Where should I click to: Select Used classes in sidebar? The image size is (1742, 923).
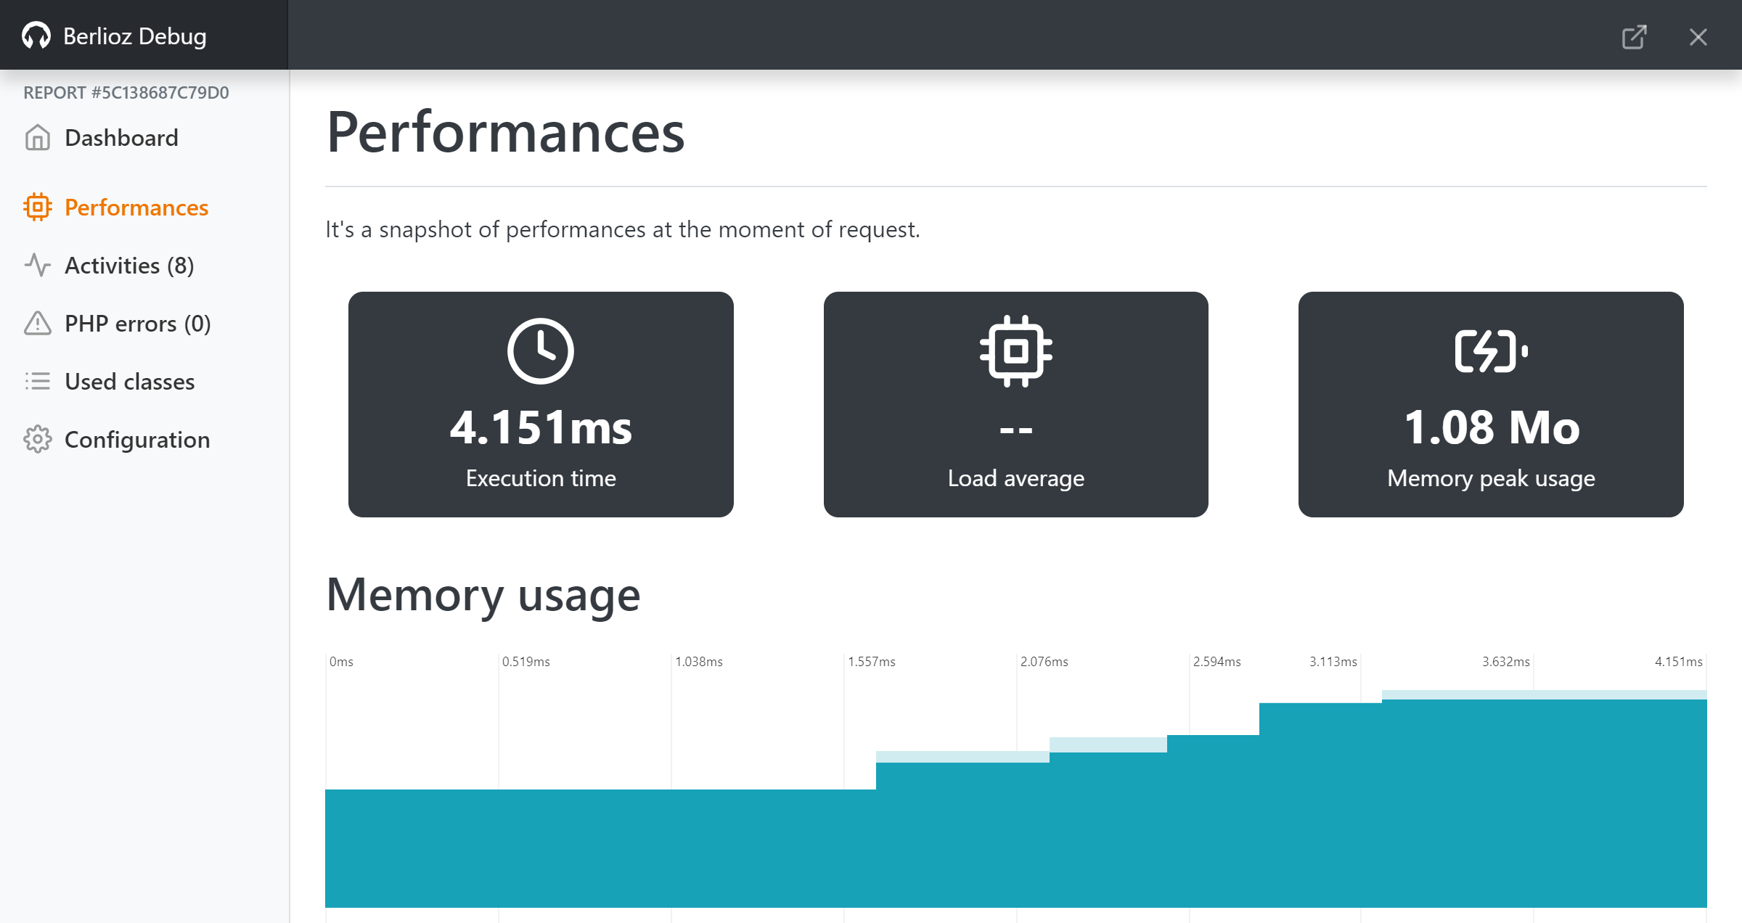pyautogui.click(x=129, y=382)
